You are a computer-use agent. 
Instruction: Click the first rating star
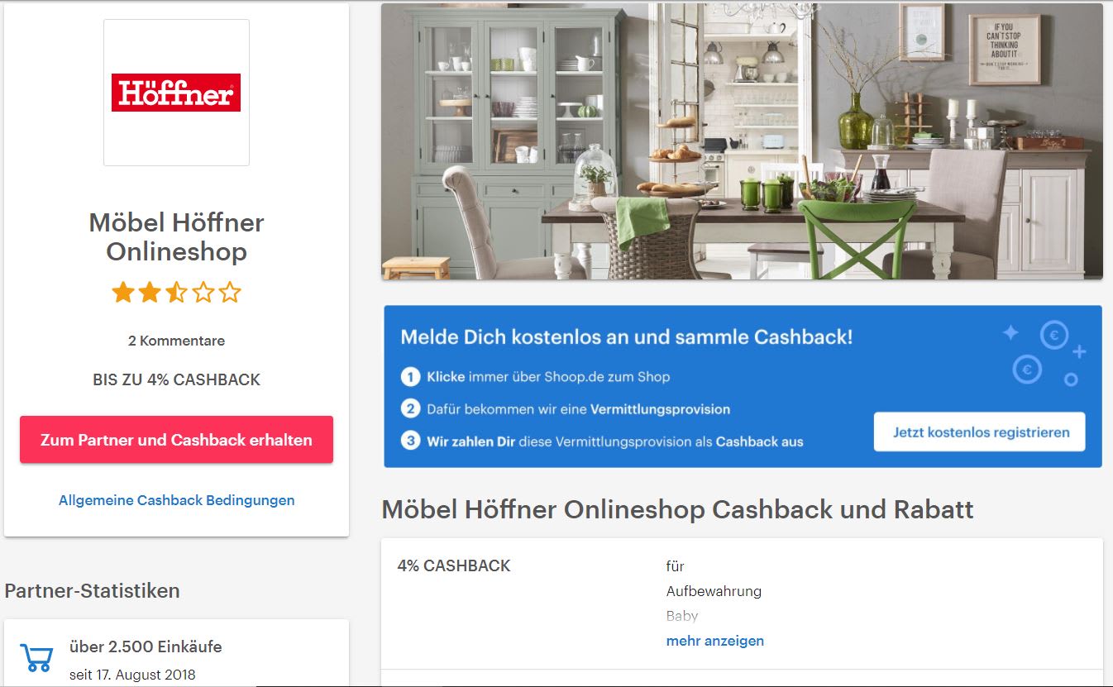[x=123, y=293]
